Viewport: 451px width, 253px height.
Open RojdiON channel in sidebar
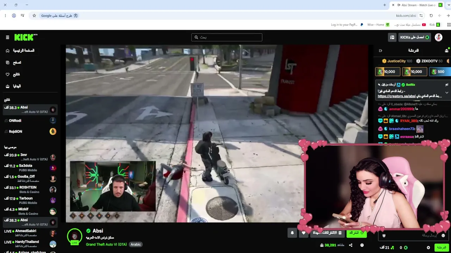tap(30, 131)
